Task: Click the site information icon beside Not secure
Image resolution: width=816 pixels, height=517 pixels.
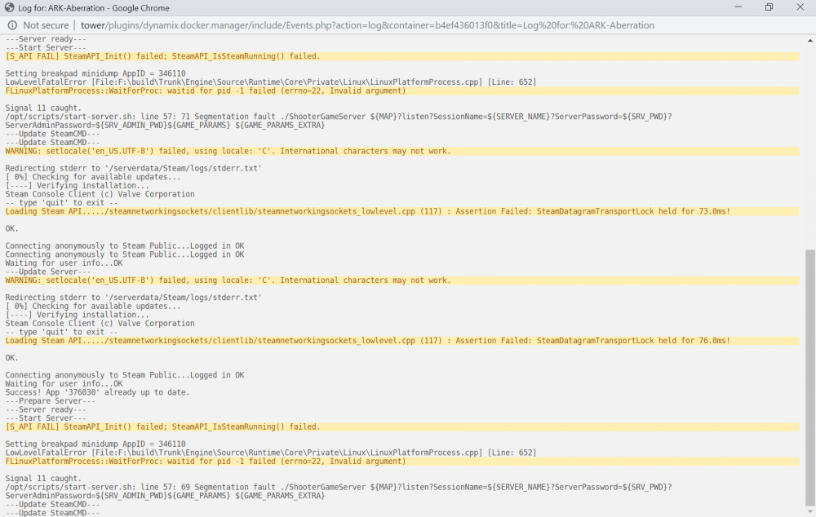Action: [12, 25]
